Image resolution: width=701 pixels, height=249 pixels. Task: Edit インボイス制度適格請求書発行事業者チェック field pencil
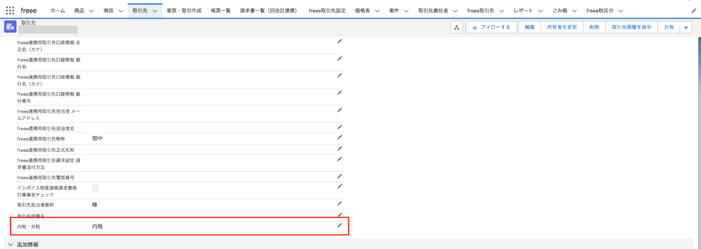tap(340, 186)
